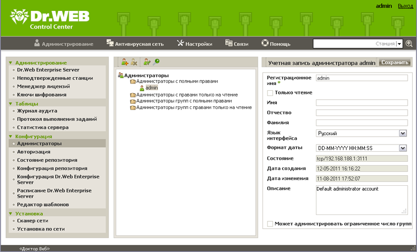Viewport: 417px width, 252px height.
Task: Click the Выход logout link
Action: click(406, 6)
